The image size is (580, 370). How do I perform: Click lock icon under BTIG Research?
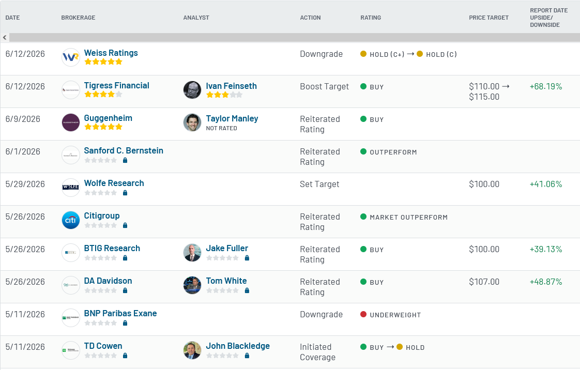click(125, 258)
